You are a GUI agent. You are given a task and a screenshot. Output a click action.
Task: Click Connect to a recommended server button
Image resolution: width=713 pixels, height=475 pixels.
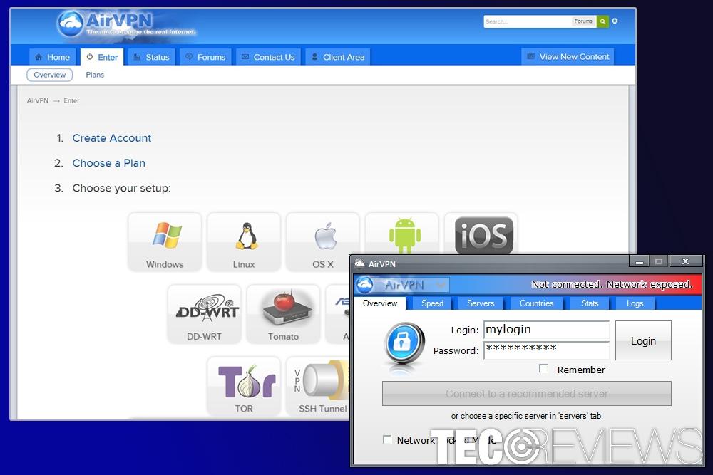[x=527, y=393]
